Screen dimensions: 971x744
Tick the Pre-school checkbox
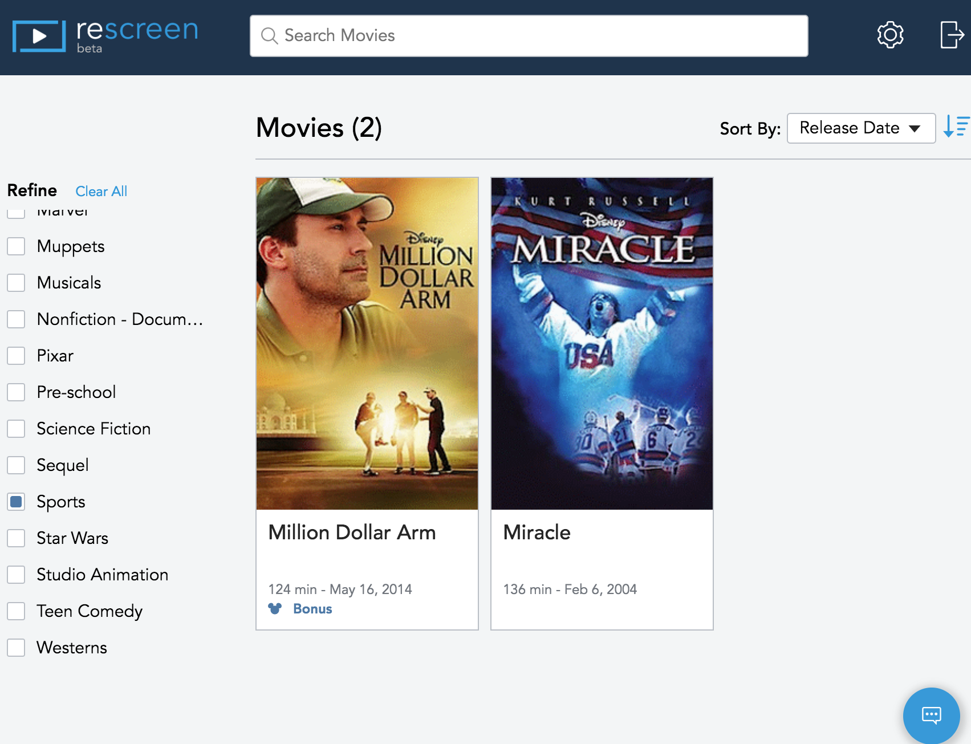pos(16,392)
